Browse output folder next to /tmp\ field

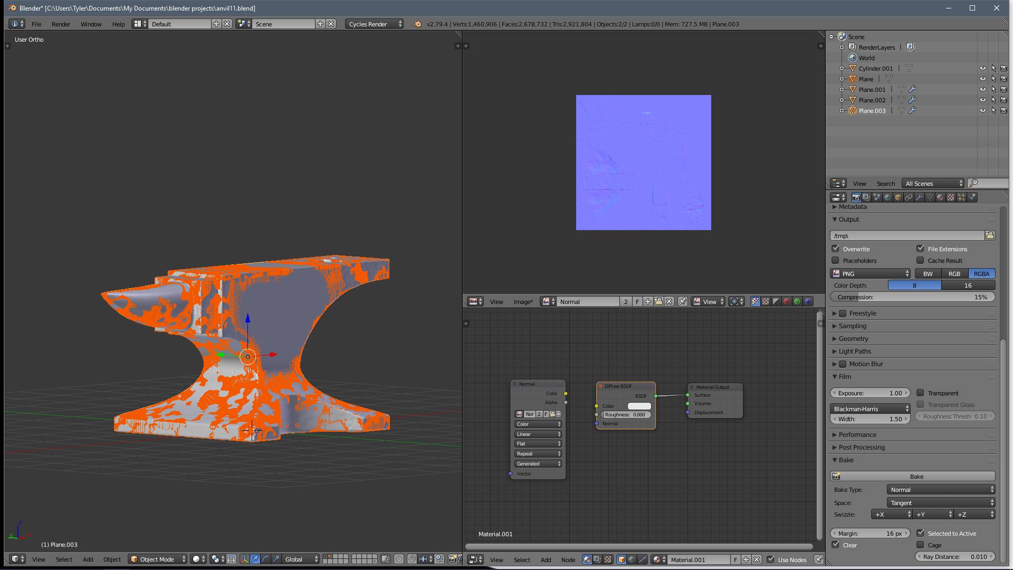click(x=990, y=236)
